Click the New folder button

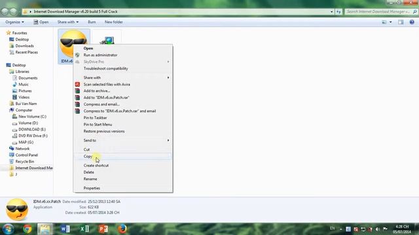(113, 22)
